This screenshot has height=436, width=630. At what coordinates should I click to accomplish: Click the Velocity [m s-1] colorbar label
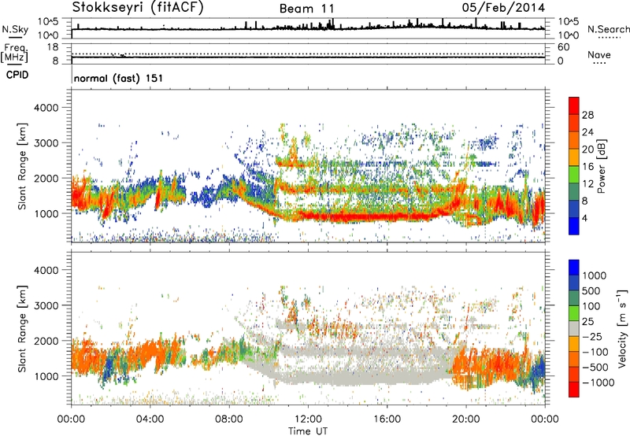point(622,328)
